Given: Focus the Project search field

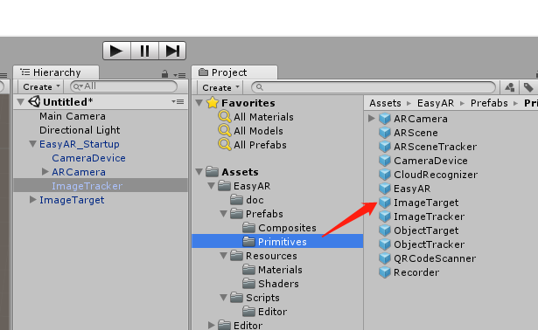Looking at the screenshot, I should (374, 87).
